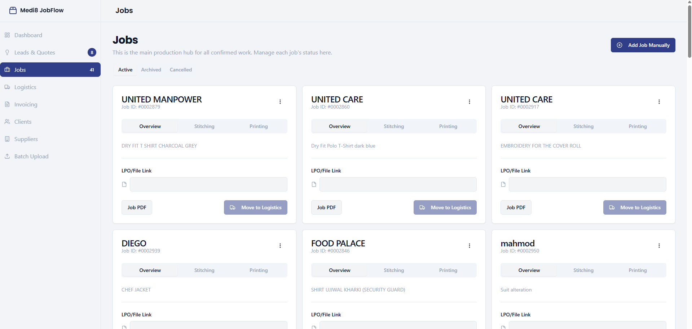Click the Medi8 JobFlow logo icon
This screenshot has width=692, height=329.
tap(13, 10)
